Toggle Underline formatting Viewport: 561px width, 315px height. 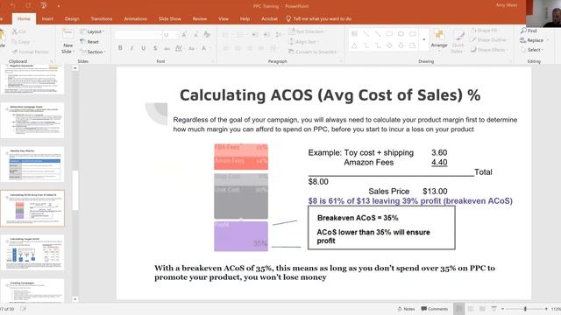point(144,48)
